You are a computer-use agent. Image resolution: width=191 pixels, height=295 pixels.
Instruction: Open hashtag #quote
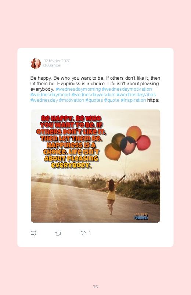tap(112, 100)
